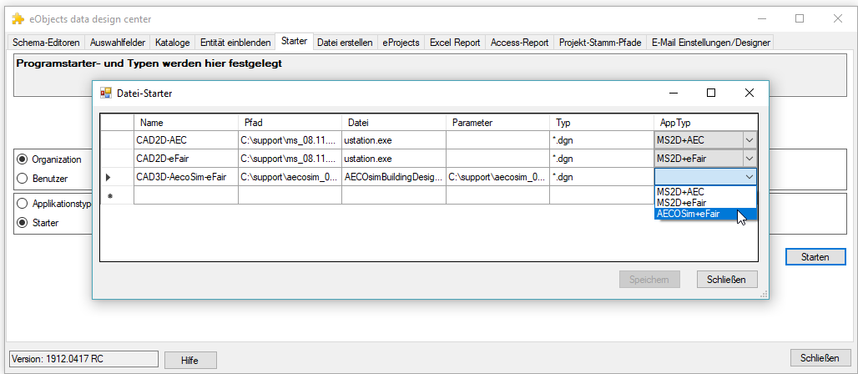The image size is (858, 374).
Task: Open the eProjects tab
Action: 401,43
